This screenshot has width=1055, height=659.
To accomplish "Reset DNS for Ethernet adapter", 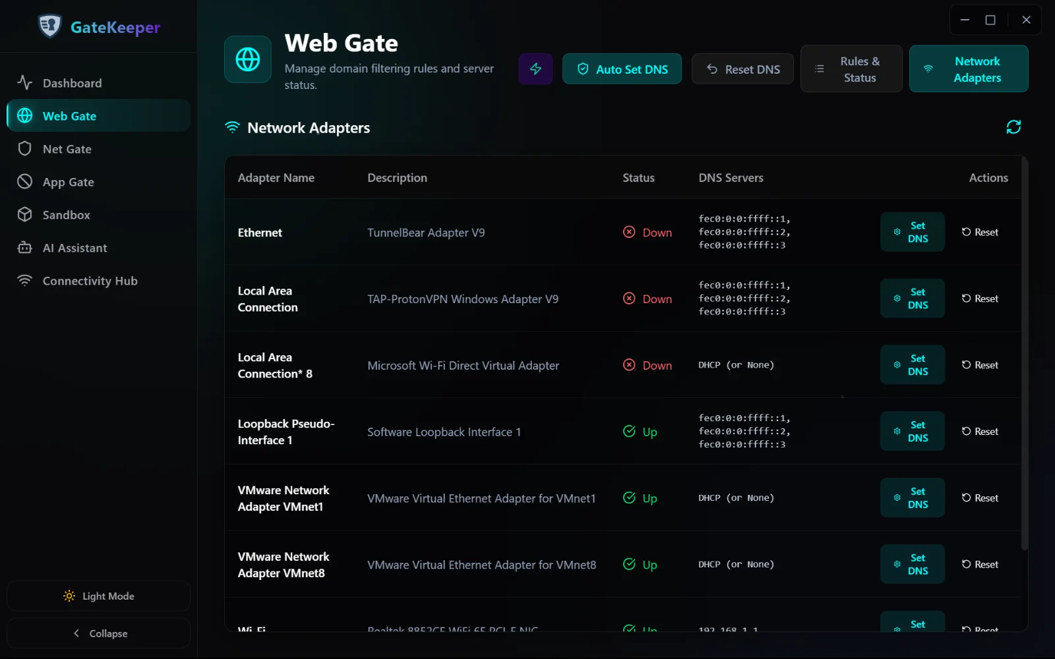I will click(980, 232).
